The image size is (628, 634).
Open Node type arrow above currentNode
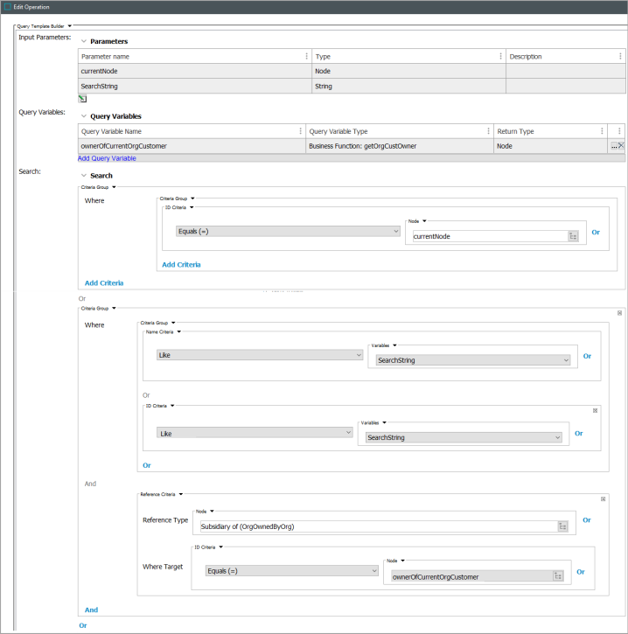[424, 221]
